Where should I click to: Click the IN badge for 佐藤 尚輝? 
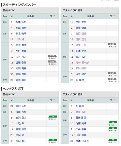click(112, 122)
